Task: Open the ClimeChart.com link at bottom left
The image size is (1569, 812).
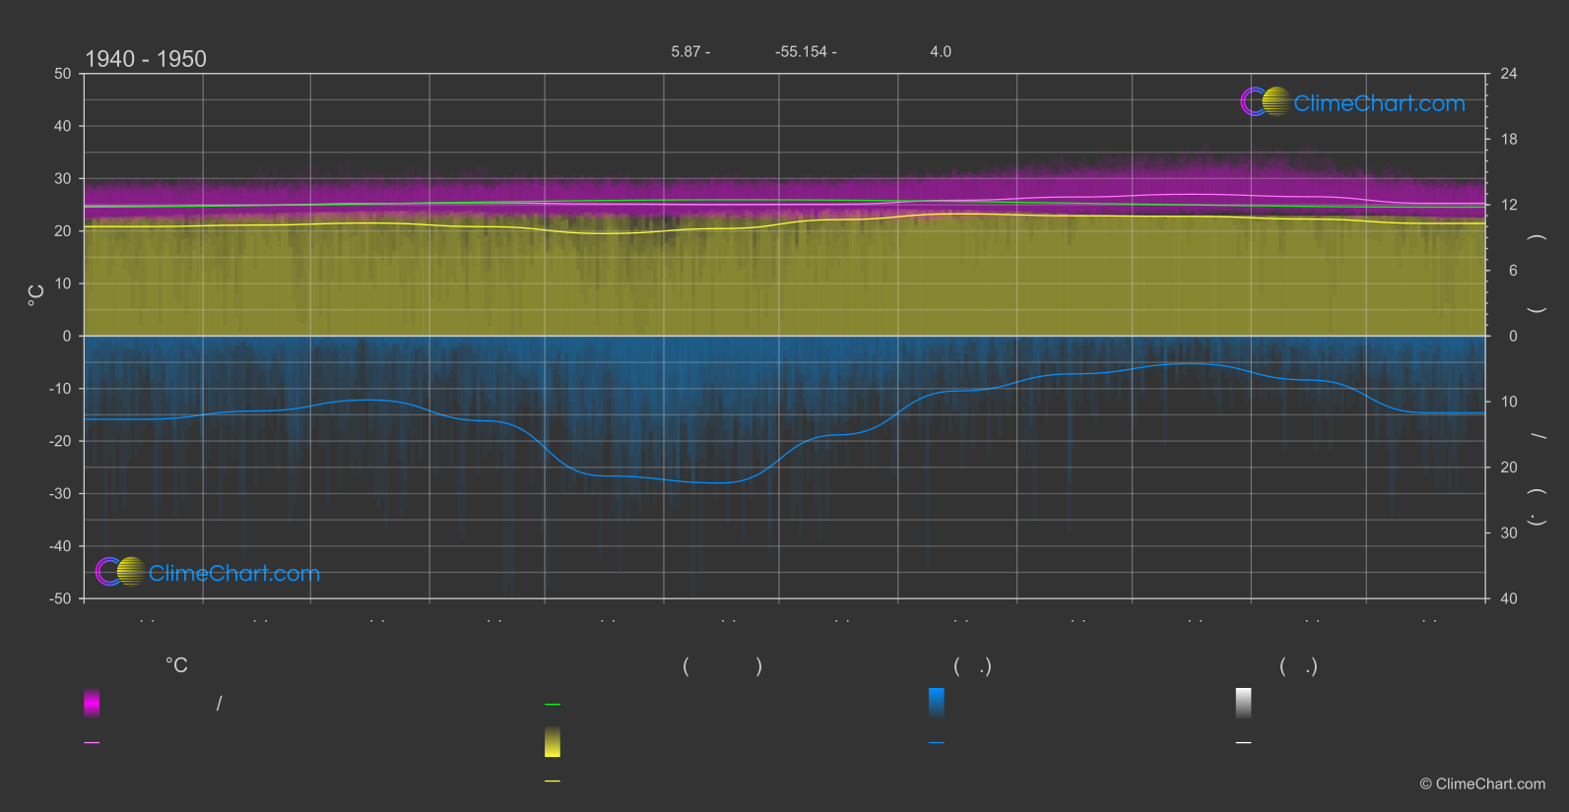Action: [x=234, y=573]
